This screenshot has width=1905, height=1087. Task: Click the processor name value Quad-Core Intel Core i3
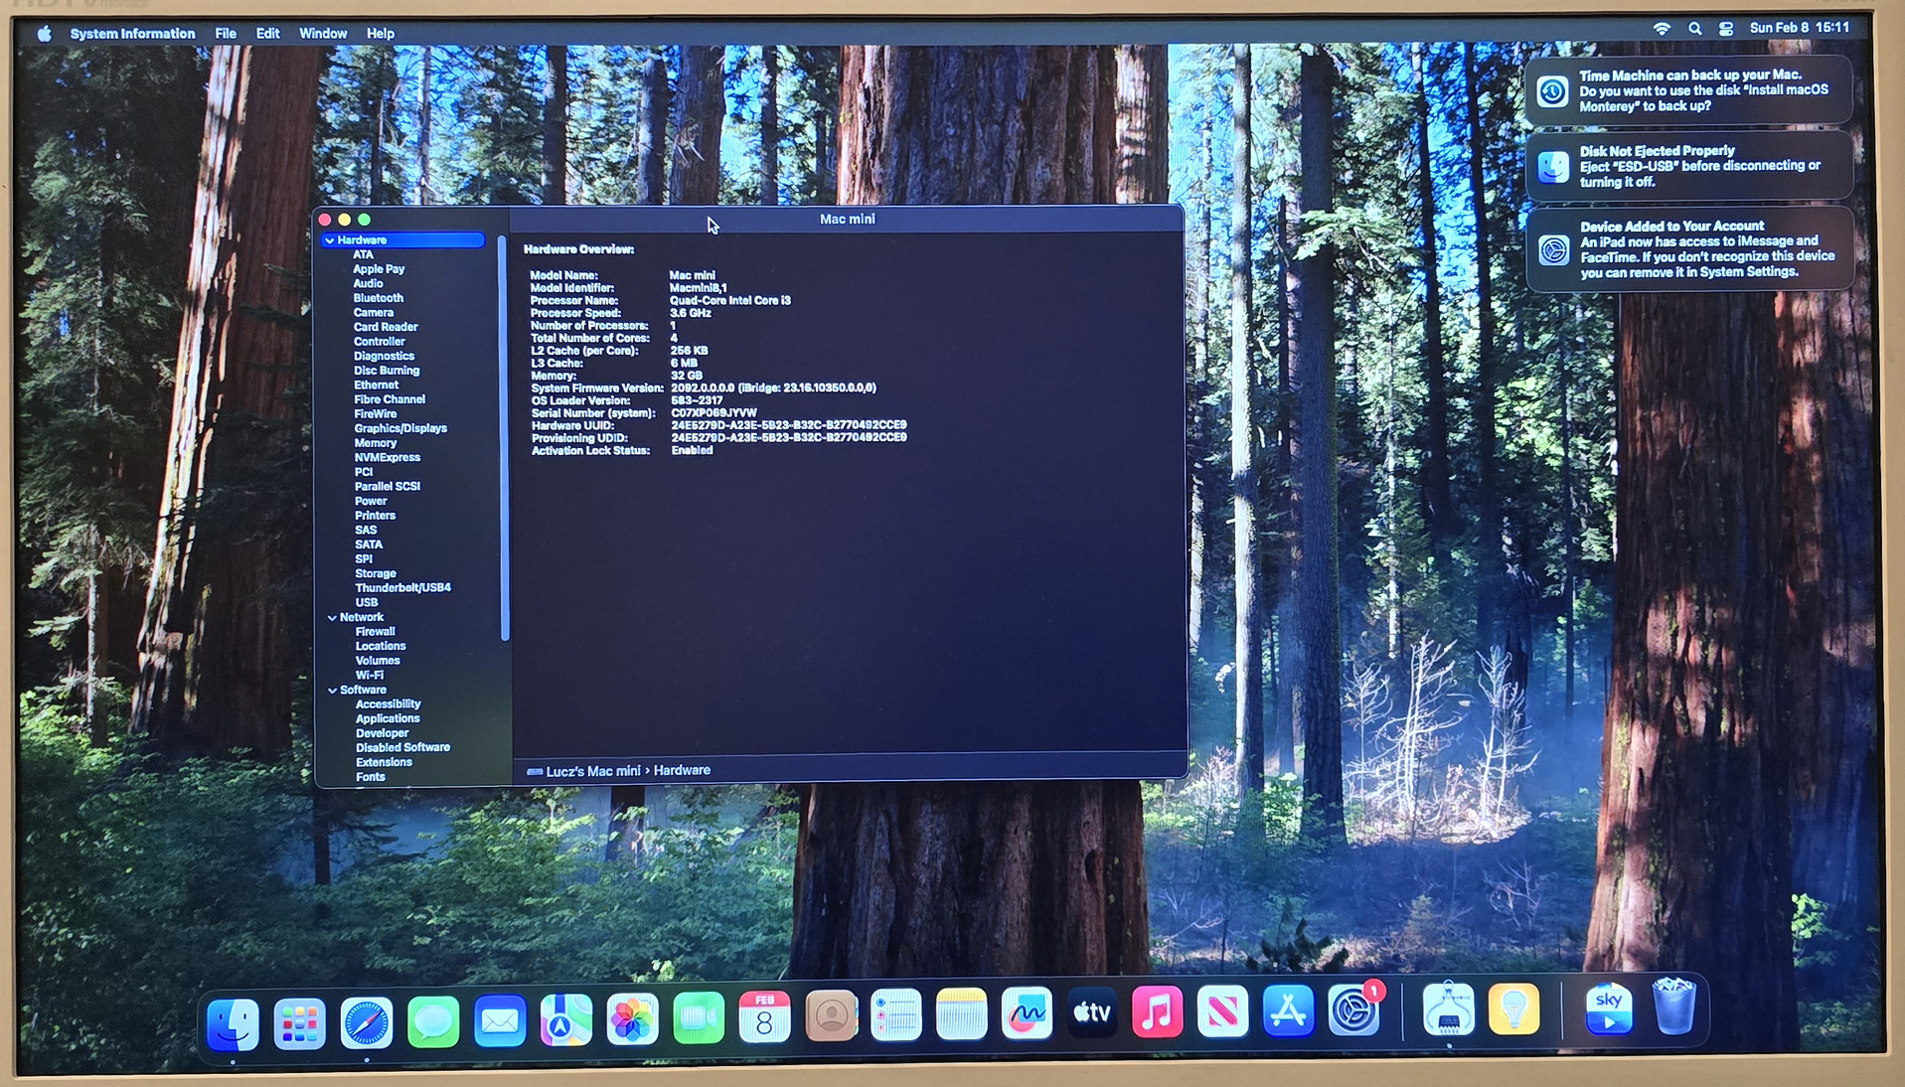(730, 300)
